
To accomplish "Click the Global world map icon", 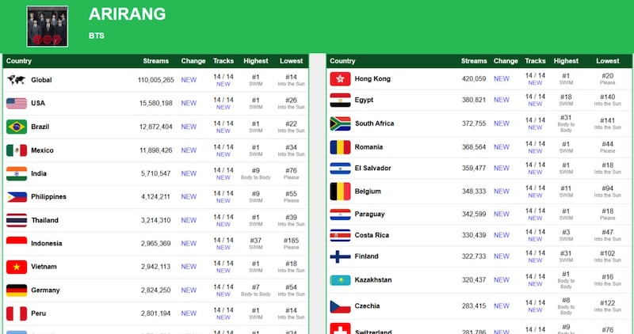I will point(16,80).
